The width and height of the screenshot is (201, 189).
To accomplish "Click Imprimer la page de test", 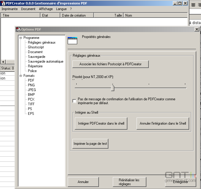I will tap(90, 144).
